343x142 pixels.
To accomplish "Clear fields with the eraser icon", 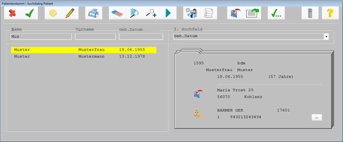I will 117,13.
